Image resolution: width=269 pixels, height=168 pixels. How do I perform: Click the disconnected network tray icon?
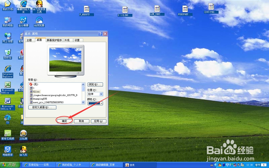tap(235, 165)
